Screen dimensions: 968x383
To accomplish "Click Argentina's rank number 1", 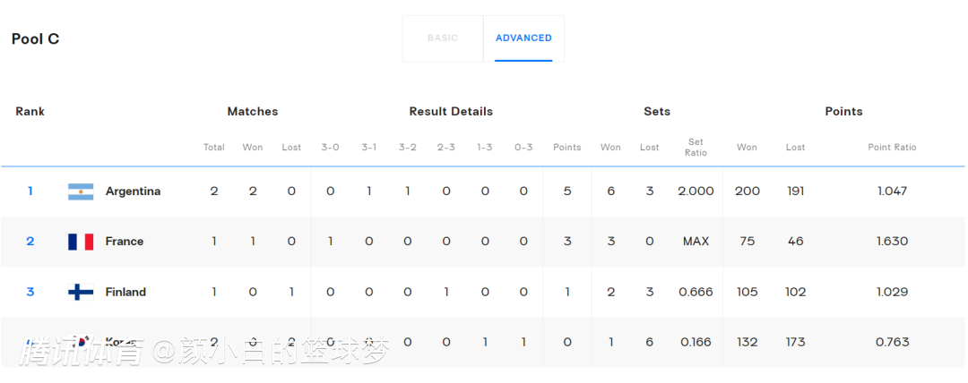I will click(x=30, y=191).
